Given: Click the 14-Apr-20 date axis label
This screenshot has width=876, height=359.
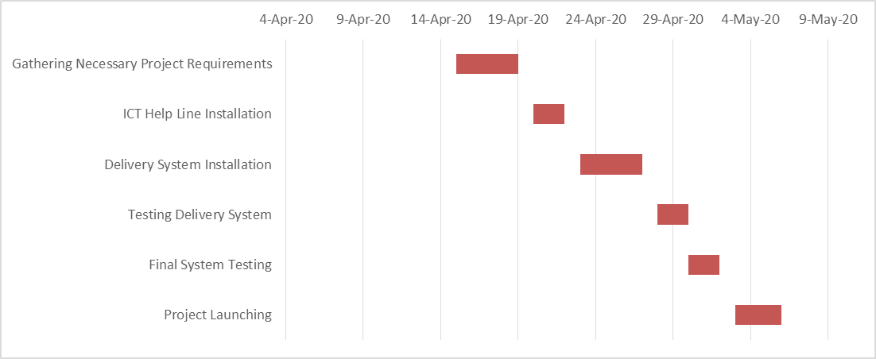Looking at the screenshot, I should 440,19.
